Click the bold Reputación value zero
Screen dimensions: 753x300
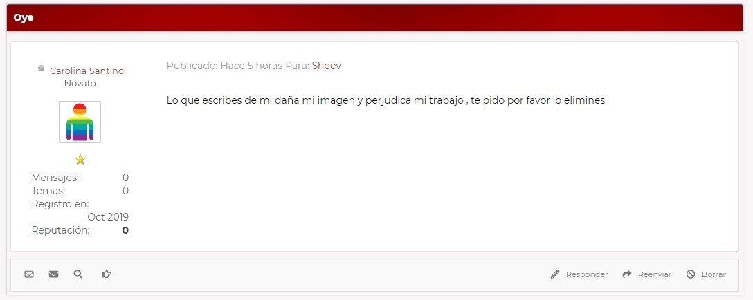pyautogui.click(x=125, y=230)
